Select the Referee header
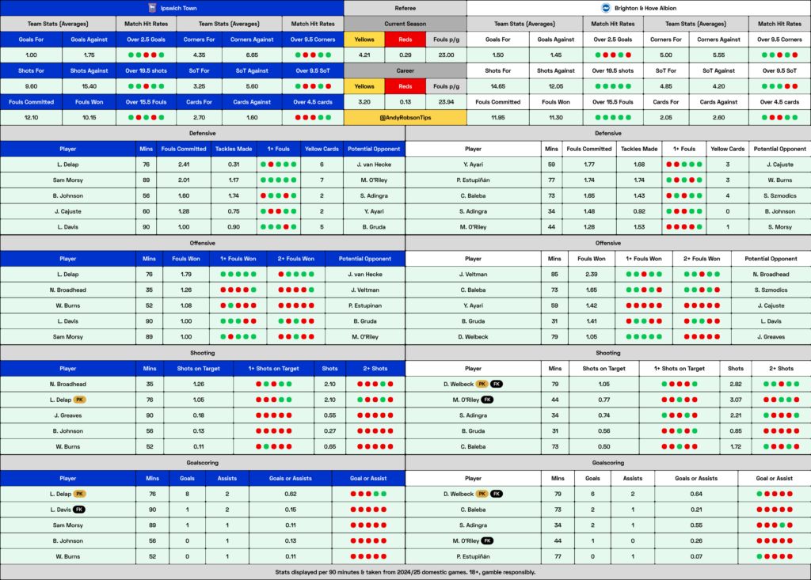This screenshot has height=580, width=811. click(x=405, y=8)
